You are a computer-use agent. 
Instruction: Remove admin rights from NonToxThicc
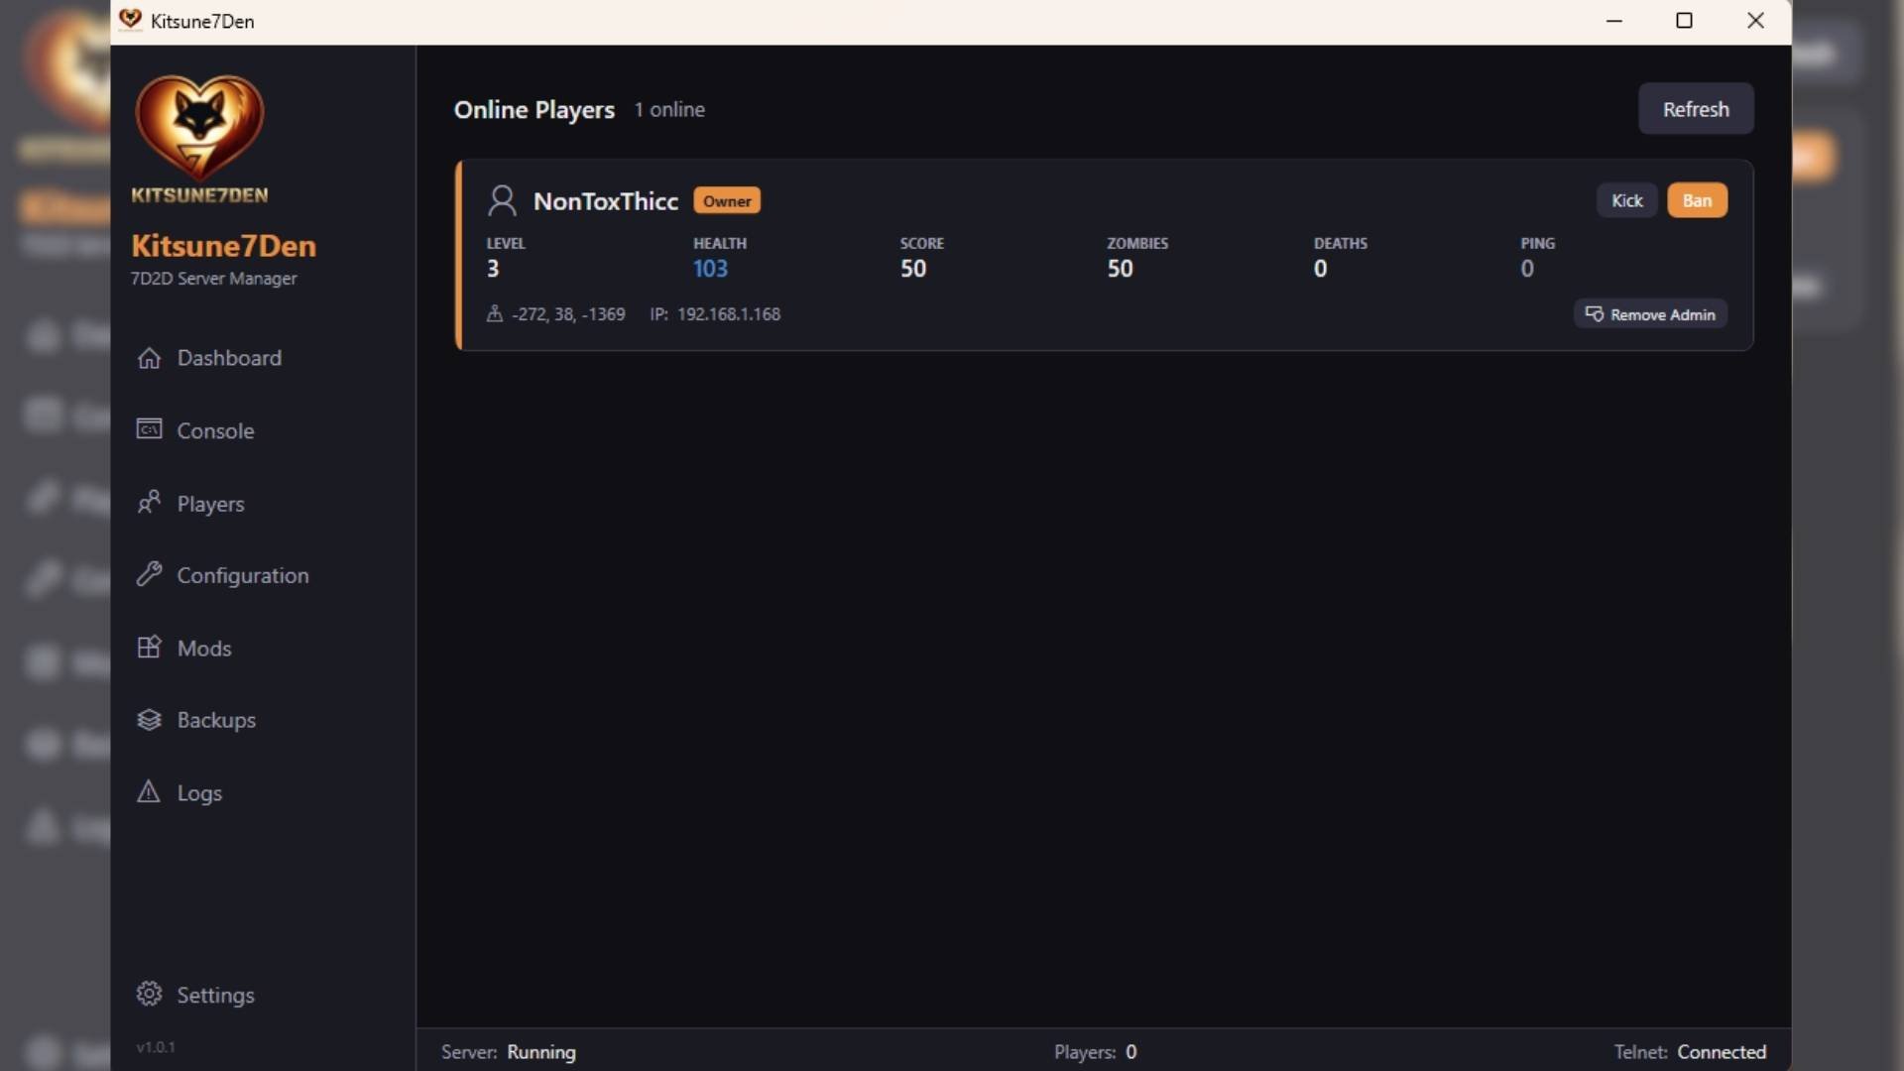(x=1650, y=314)
